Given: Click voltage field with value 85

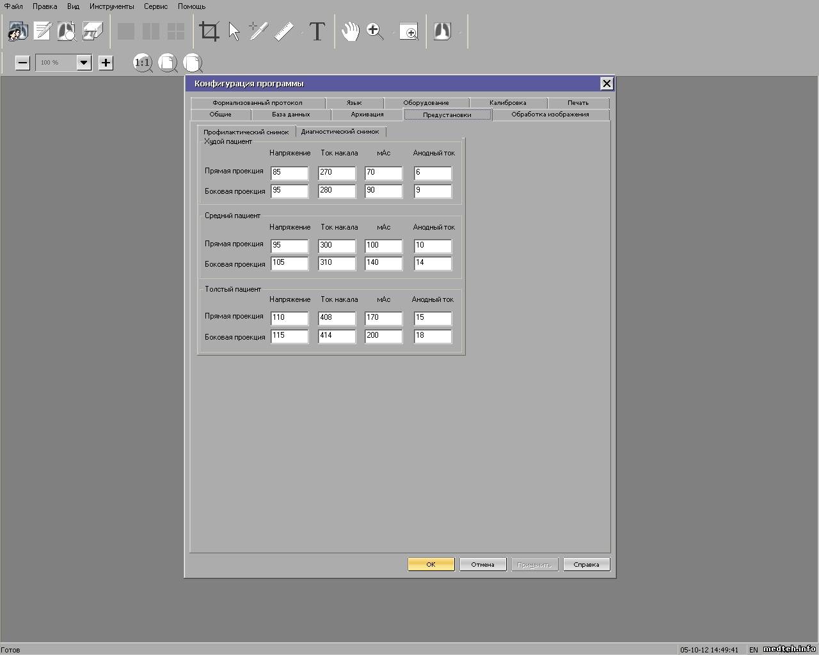Looking at the screenshot, I should click(289, 173).
